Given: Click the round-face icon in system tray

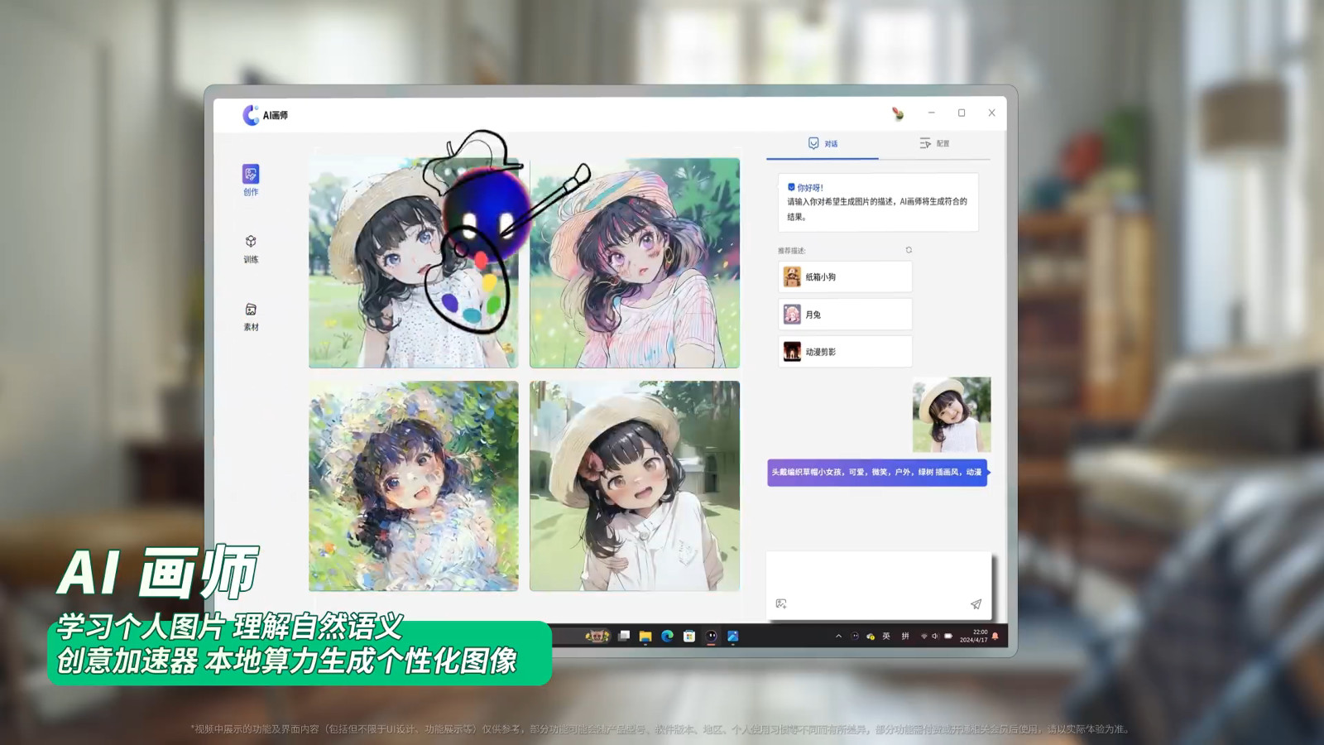Looking at the screenshot, I should tap(855, 636).
